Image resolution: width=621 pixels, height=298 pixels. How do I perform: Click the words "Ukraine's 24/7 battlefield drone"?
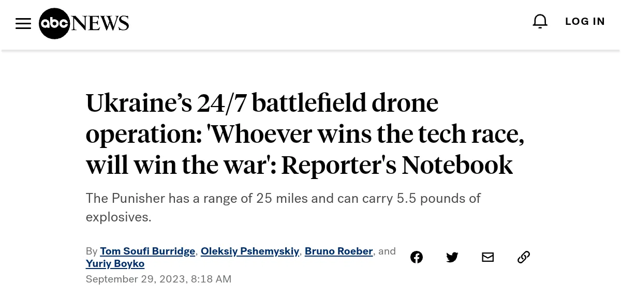click(x=262, y=102)
